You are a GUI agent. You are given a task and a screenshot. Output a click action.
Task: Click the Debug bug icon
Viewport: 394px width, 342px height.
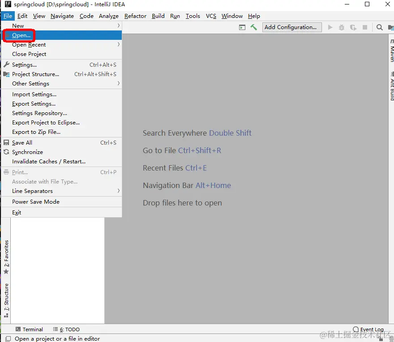pyautogui.click(x=342, y=27)
